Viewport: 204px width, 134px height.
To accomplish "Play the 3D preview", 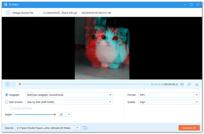I will pyautogui.click(x=8, y=84).
